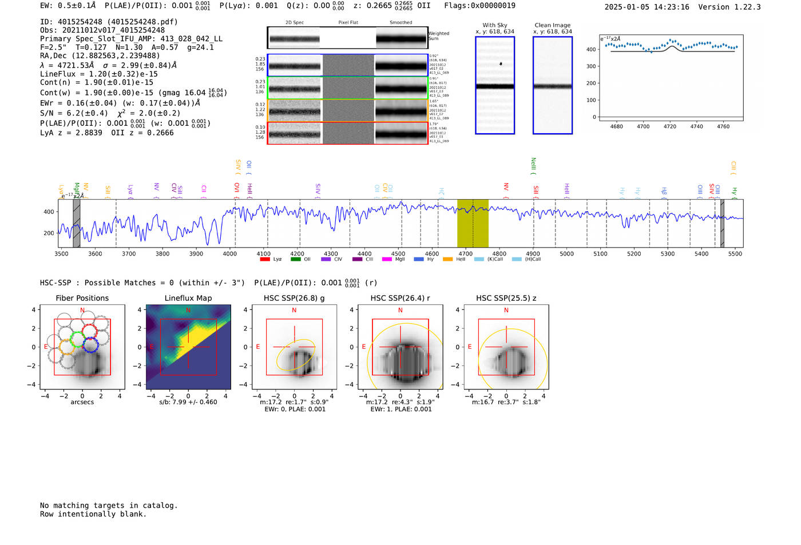Viewport: 801px width, 545px height.
Task: Open the HSC SSP(26.8) g image
Action: [x=294, y=347]
